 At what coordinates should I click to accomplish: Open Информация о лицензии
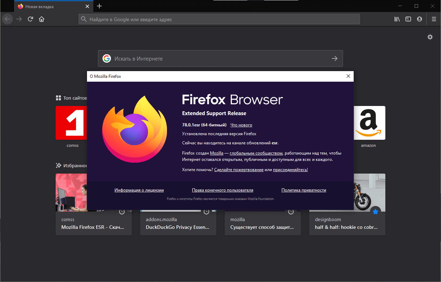coord(139,190)
